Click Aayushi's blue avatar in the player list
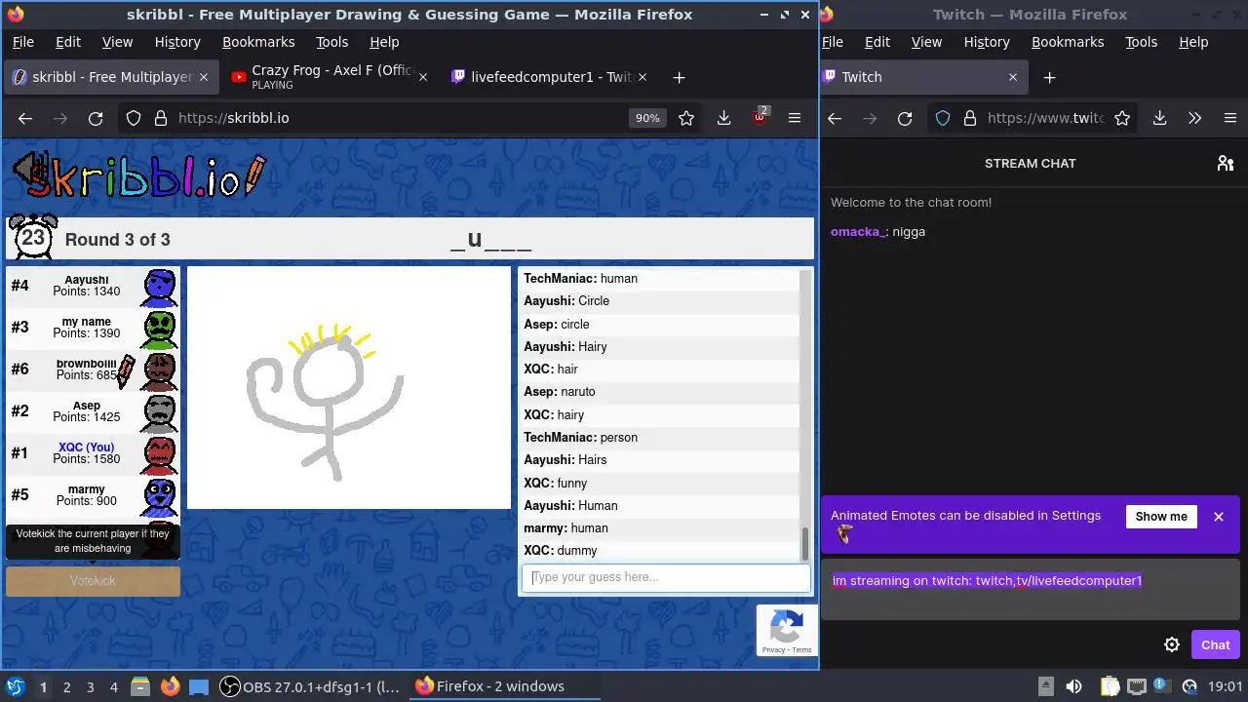The width and height of the screenshot is (1248, 702). coord(160,287)
